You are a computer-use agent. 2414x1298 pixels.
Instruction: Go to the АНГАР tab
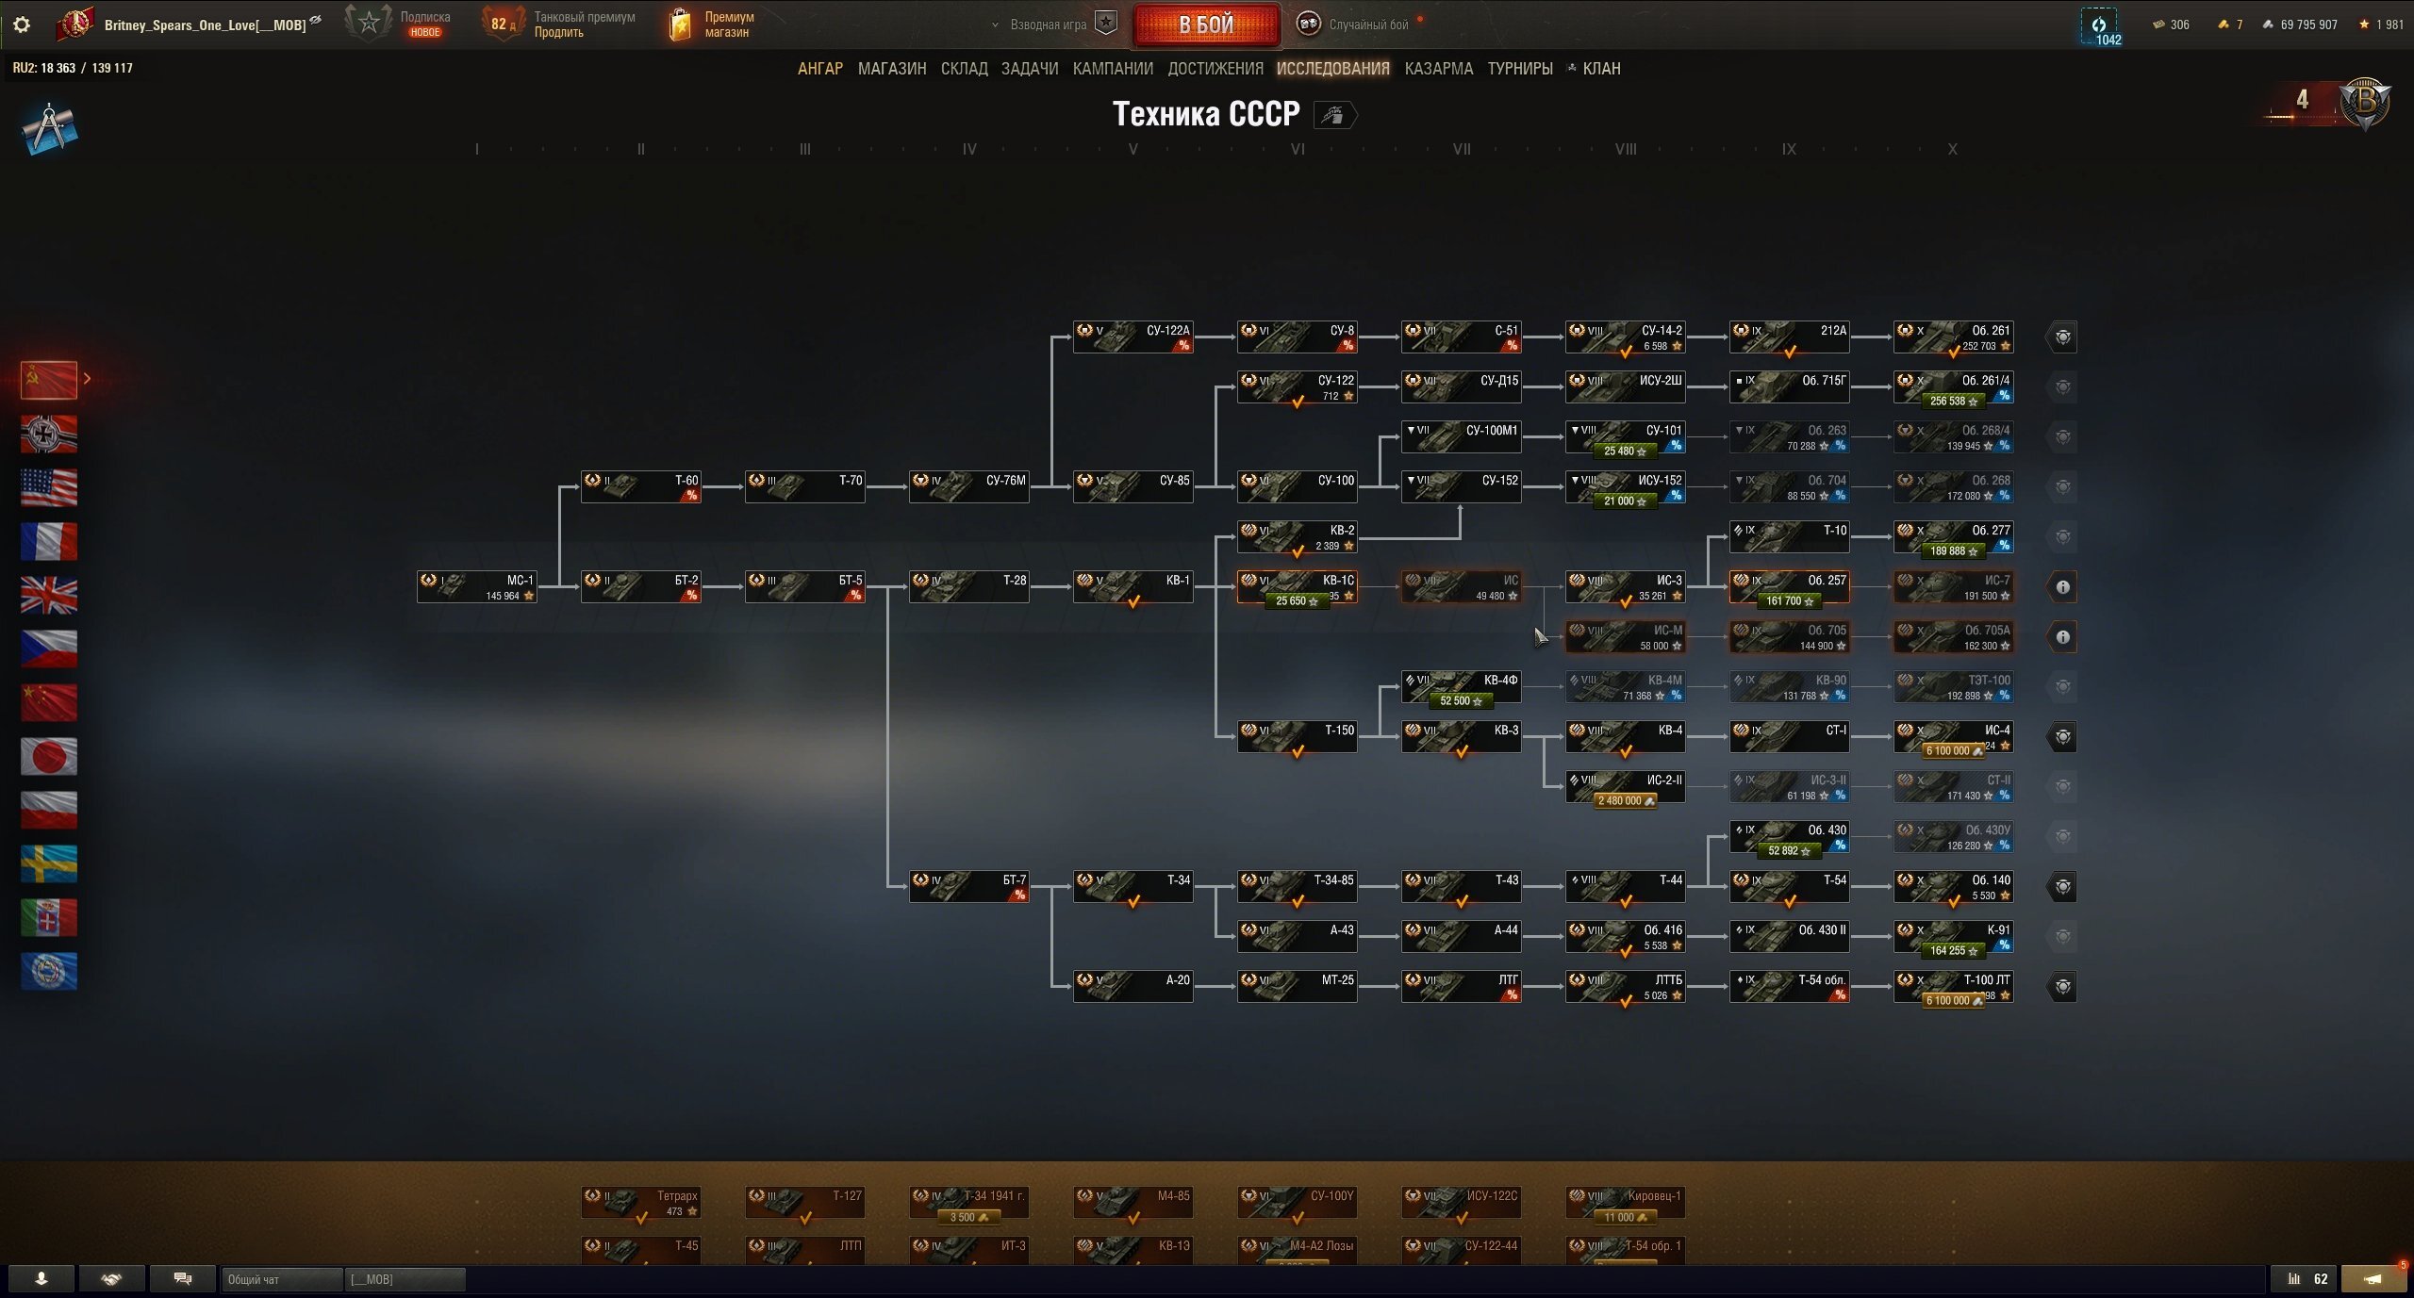[x=820, y=69]
